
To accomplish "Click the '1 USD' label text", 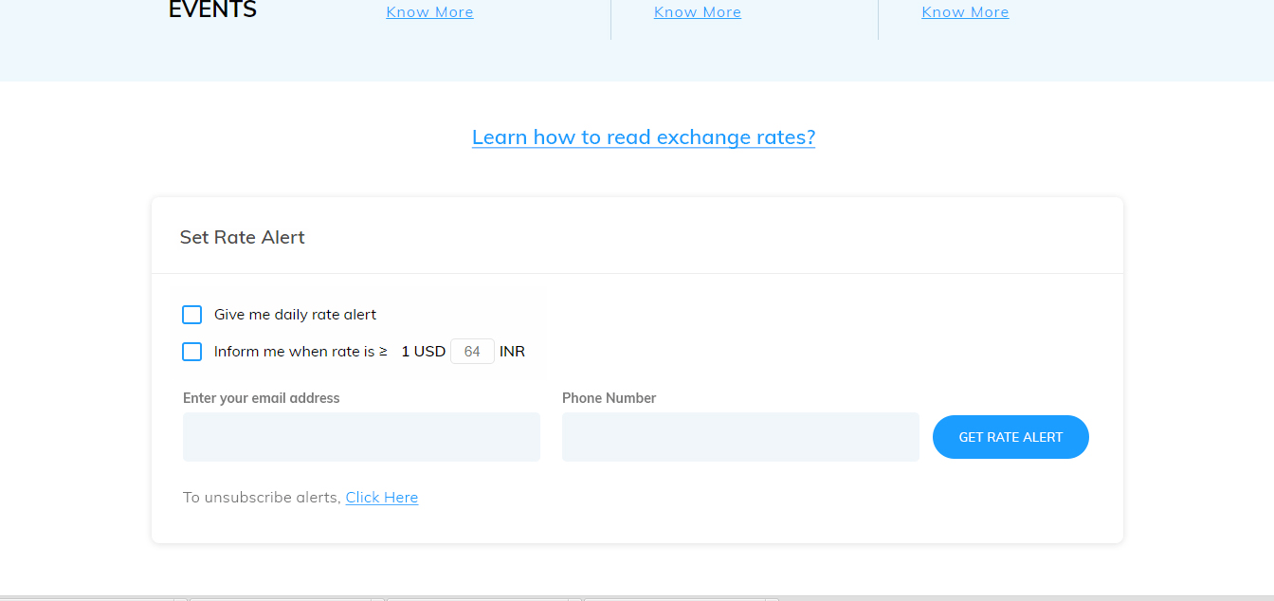I will (423, 352).
